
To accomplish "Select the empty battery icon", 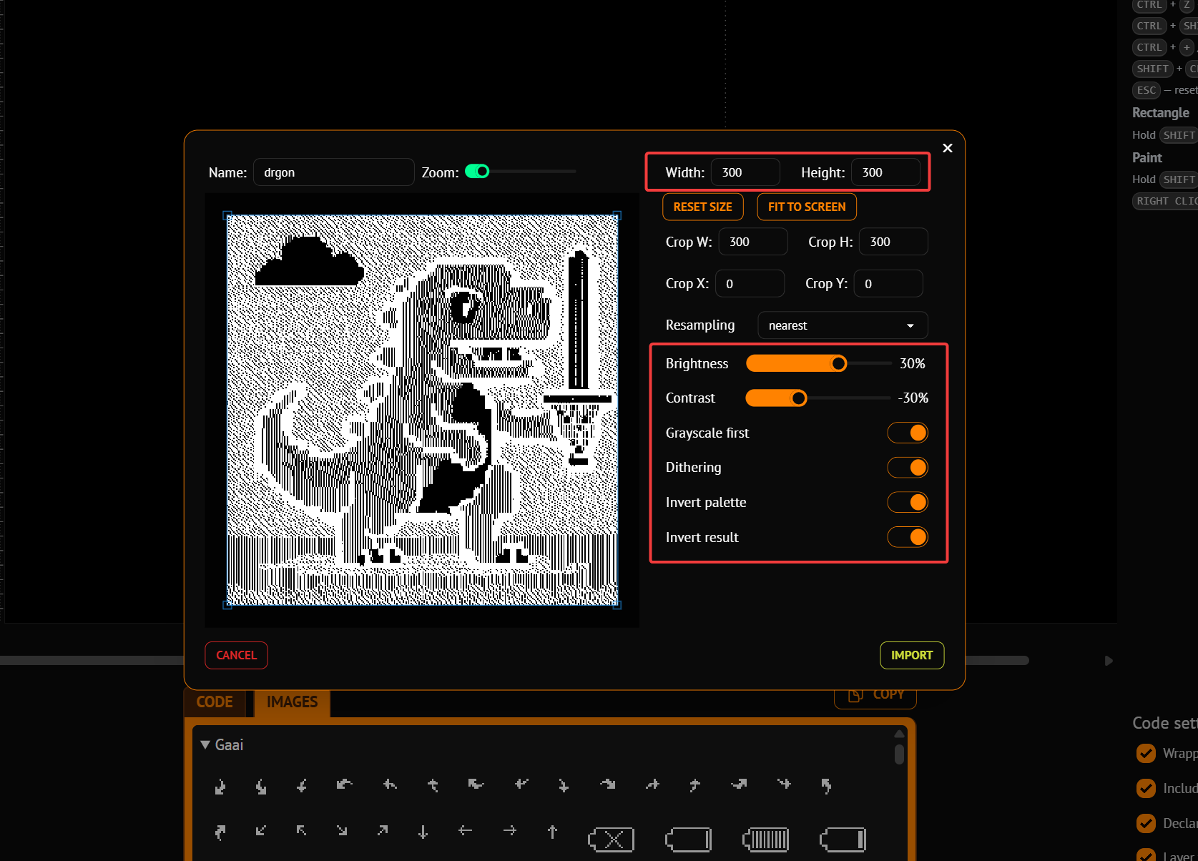I will click(x=688, y=840).
